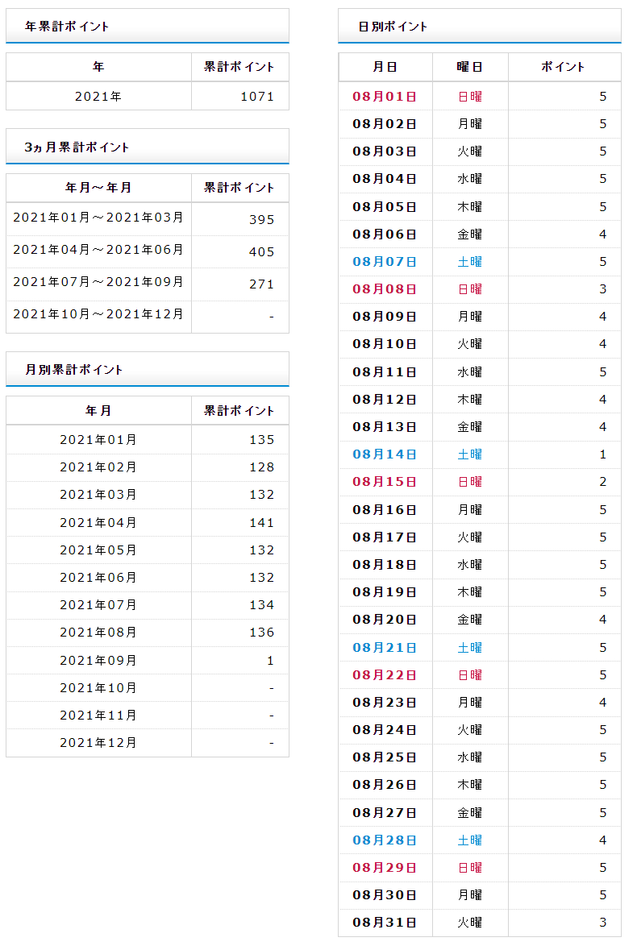Screen dimensions: 637x950
Task: Select the 08月24日 date
Action: 385,730
